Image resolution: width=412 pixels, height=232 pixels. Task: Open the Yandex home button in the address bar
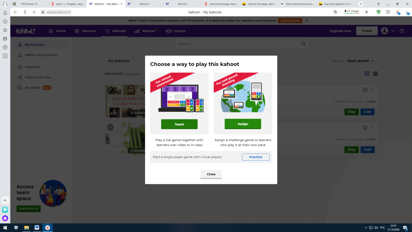point(25,12)
